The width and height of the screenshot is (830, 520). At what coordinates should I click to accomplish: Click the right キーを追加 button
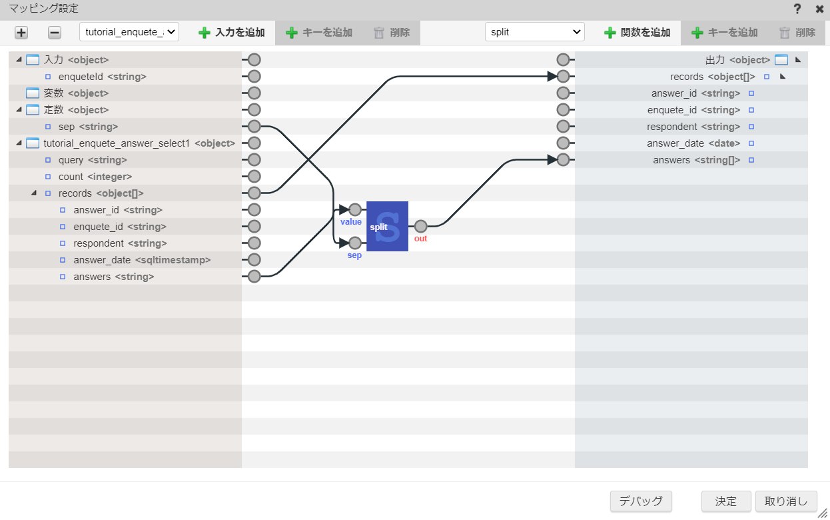[x=725, y=32]
